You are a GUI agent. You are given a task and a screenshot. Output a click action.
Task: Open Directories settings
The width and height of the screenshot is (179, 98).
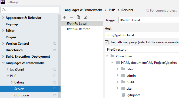14,50
